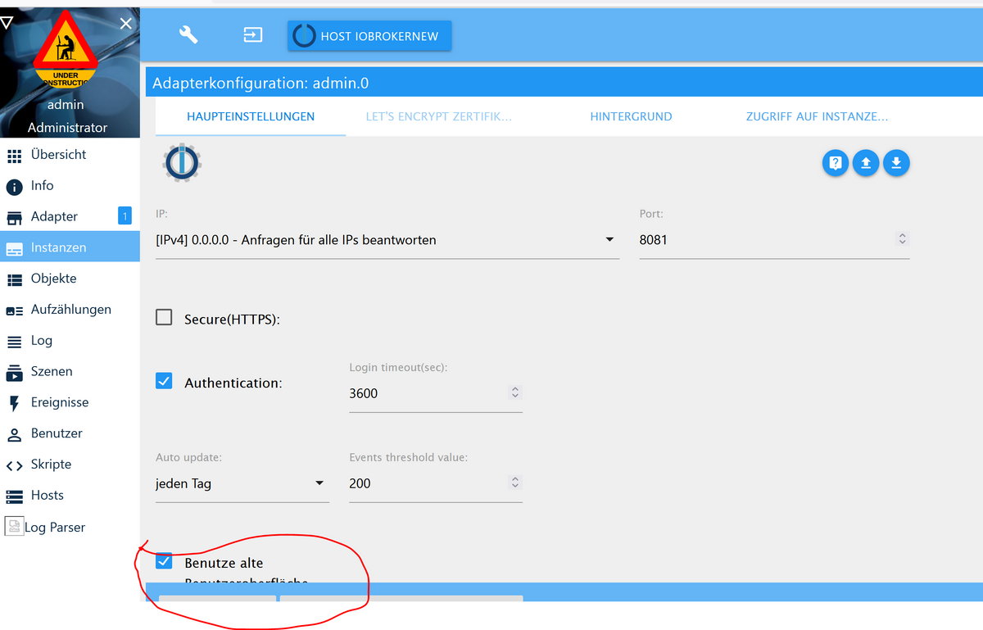The width and height of the screenshot is (983, 630).
Task: Close the sidebar with the X
Action: coord(125,24)
